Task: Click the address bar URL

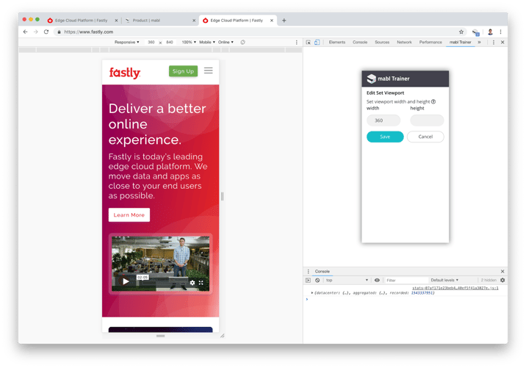Action: [89, 32]
